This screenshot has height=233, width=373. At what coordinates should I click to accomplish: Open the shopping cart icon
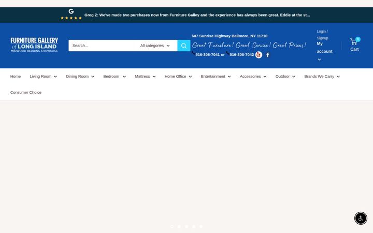point(353,42)
